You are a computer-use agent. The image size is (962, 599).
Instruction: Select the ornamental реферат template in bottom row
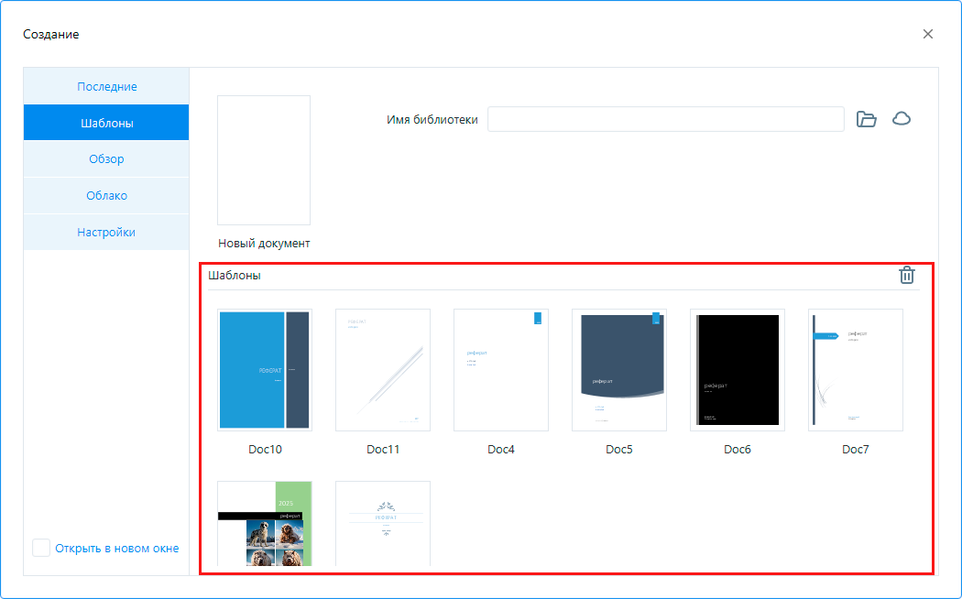[x=382, y=524]
